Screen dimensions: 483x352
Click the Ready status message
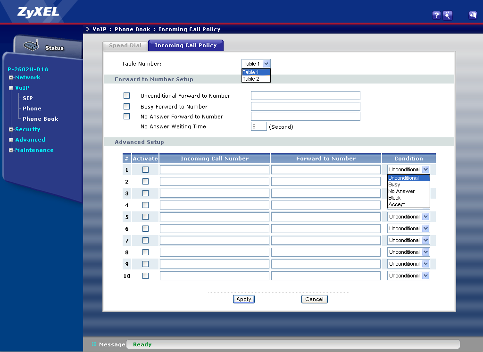142,344
